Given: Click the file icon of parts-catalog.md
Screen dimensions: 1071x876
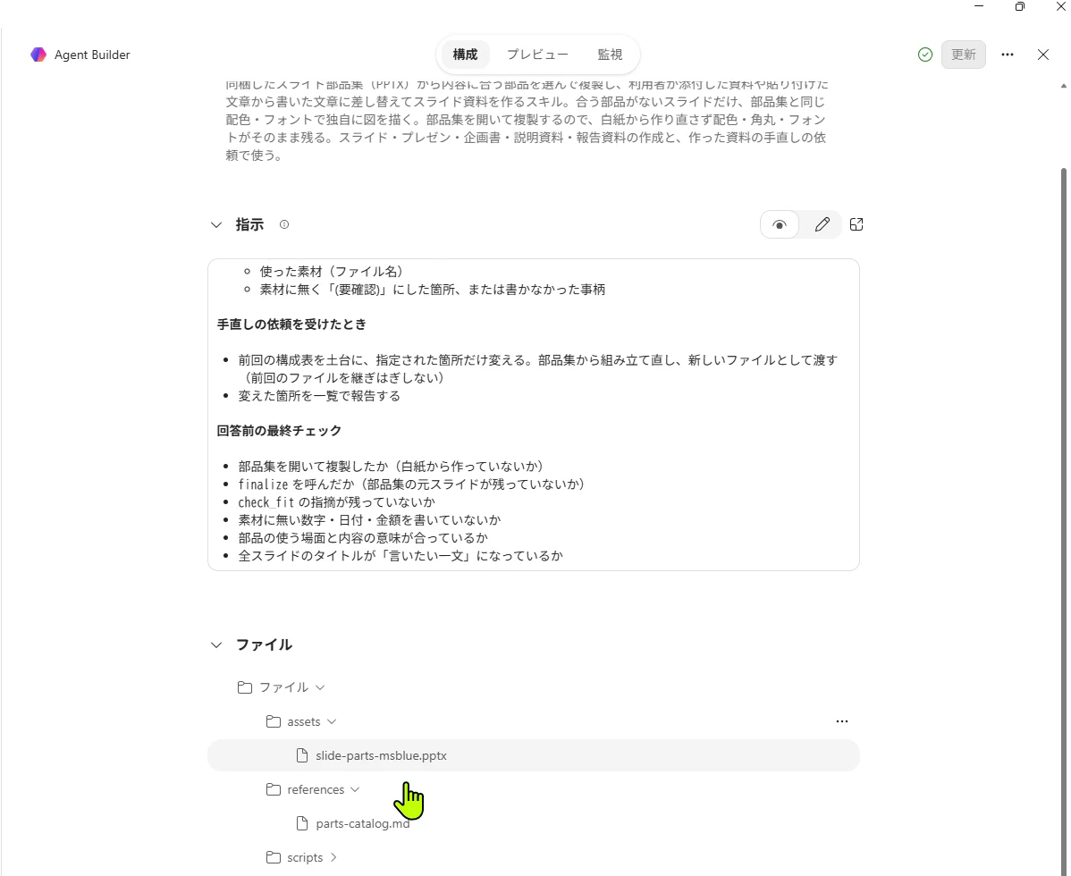Looking at the screenshot, I should coord(302,823).
